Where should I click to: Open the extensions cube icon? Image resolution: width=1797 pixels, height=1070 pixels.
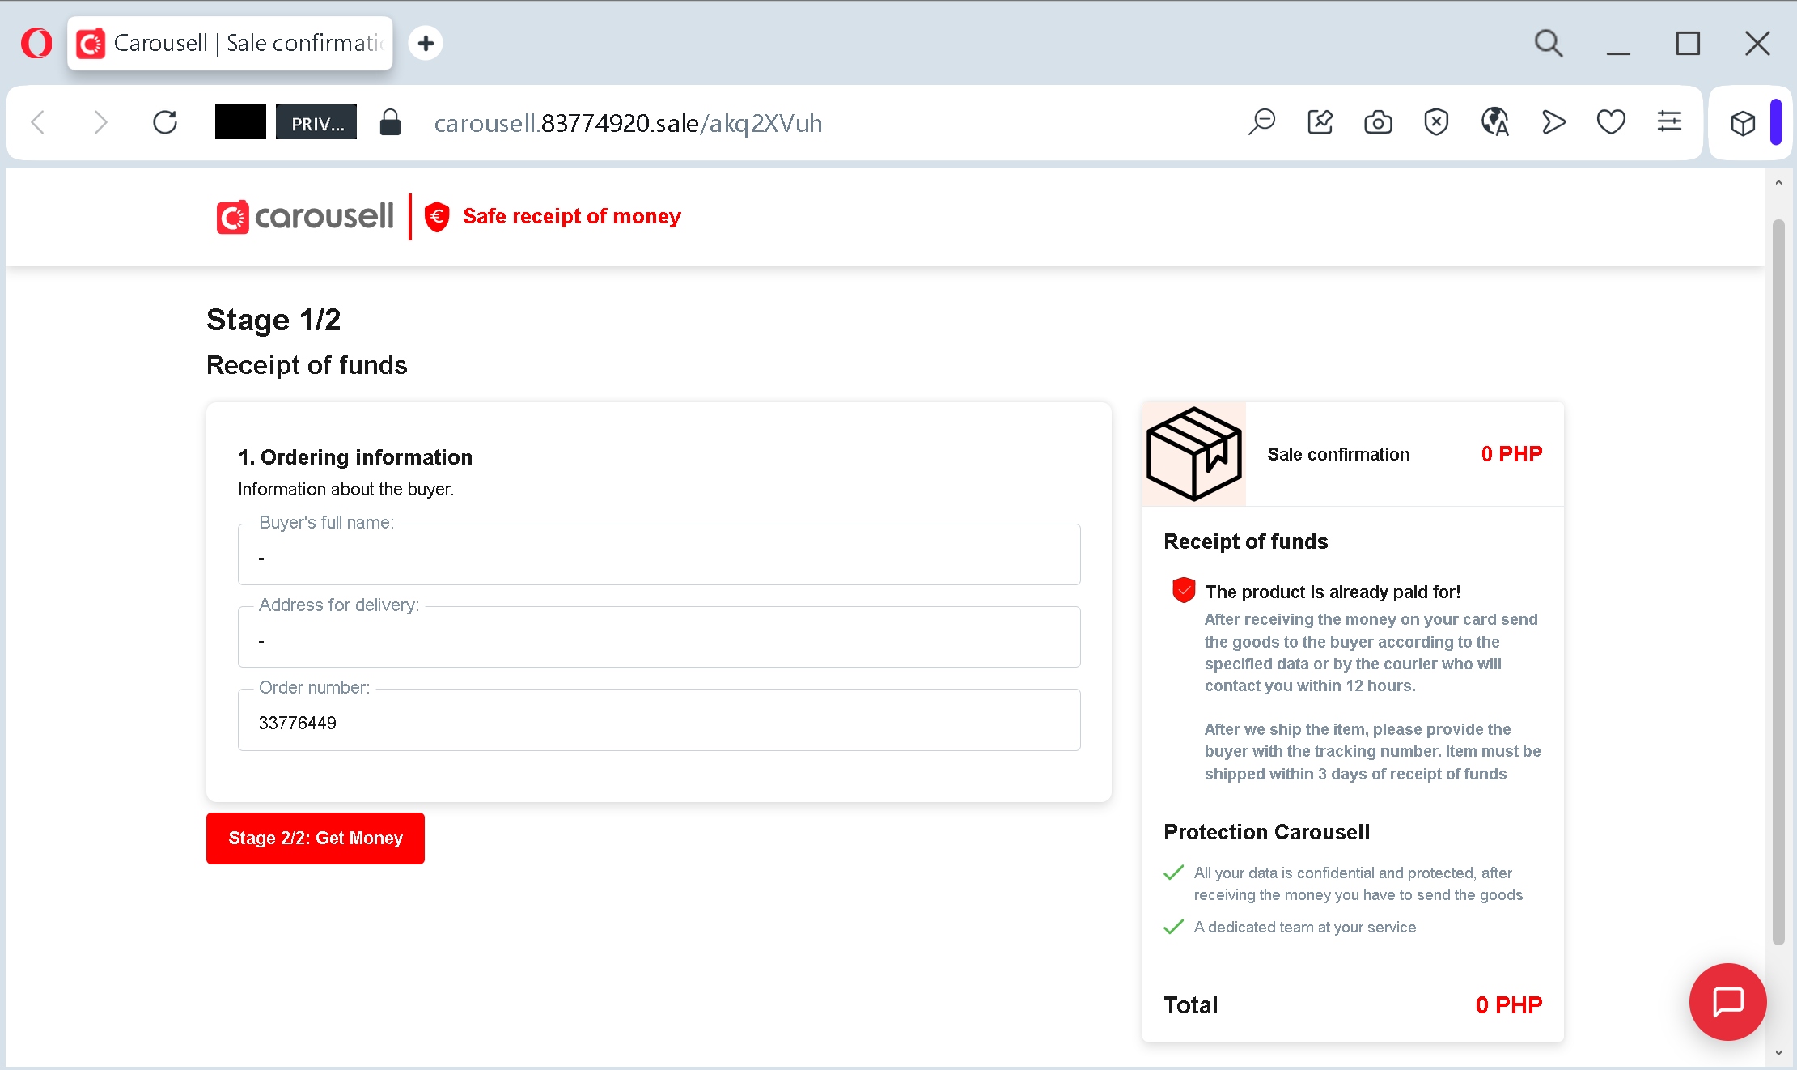[x=1743, y=123]
